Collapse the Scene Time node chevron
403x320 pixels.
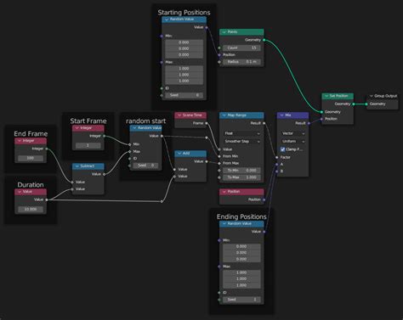[x=179, y=115]
